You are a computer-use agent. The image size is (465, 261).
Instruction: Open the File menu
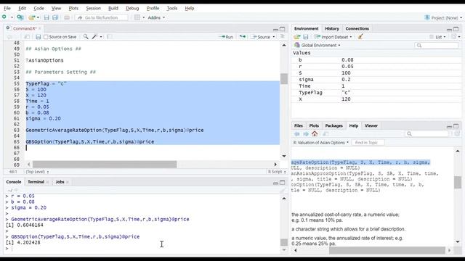7,8
